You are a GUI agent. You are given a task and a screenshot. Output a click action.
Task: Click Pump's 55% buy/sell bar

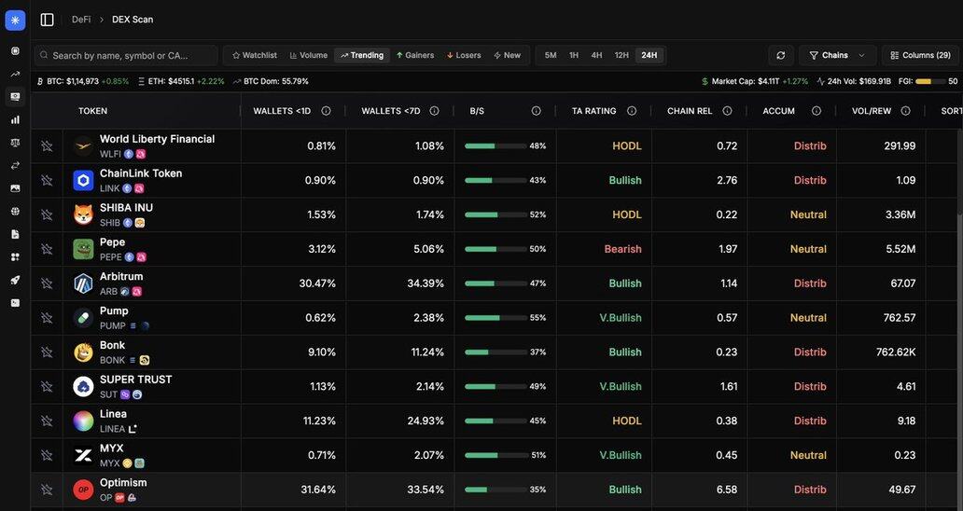coord(495,318)
